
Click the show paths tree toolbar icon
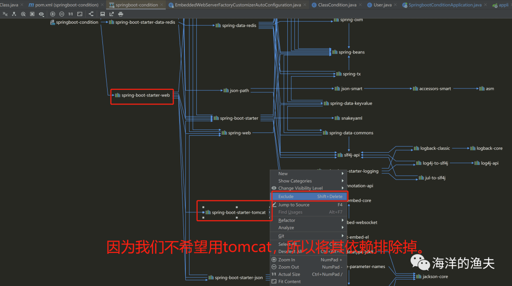(14, 14)
